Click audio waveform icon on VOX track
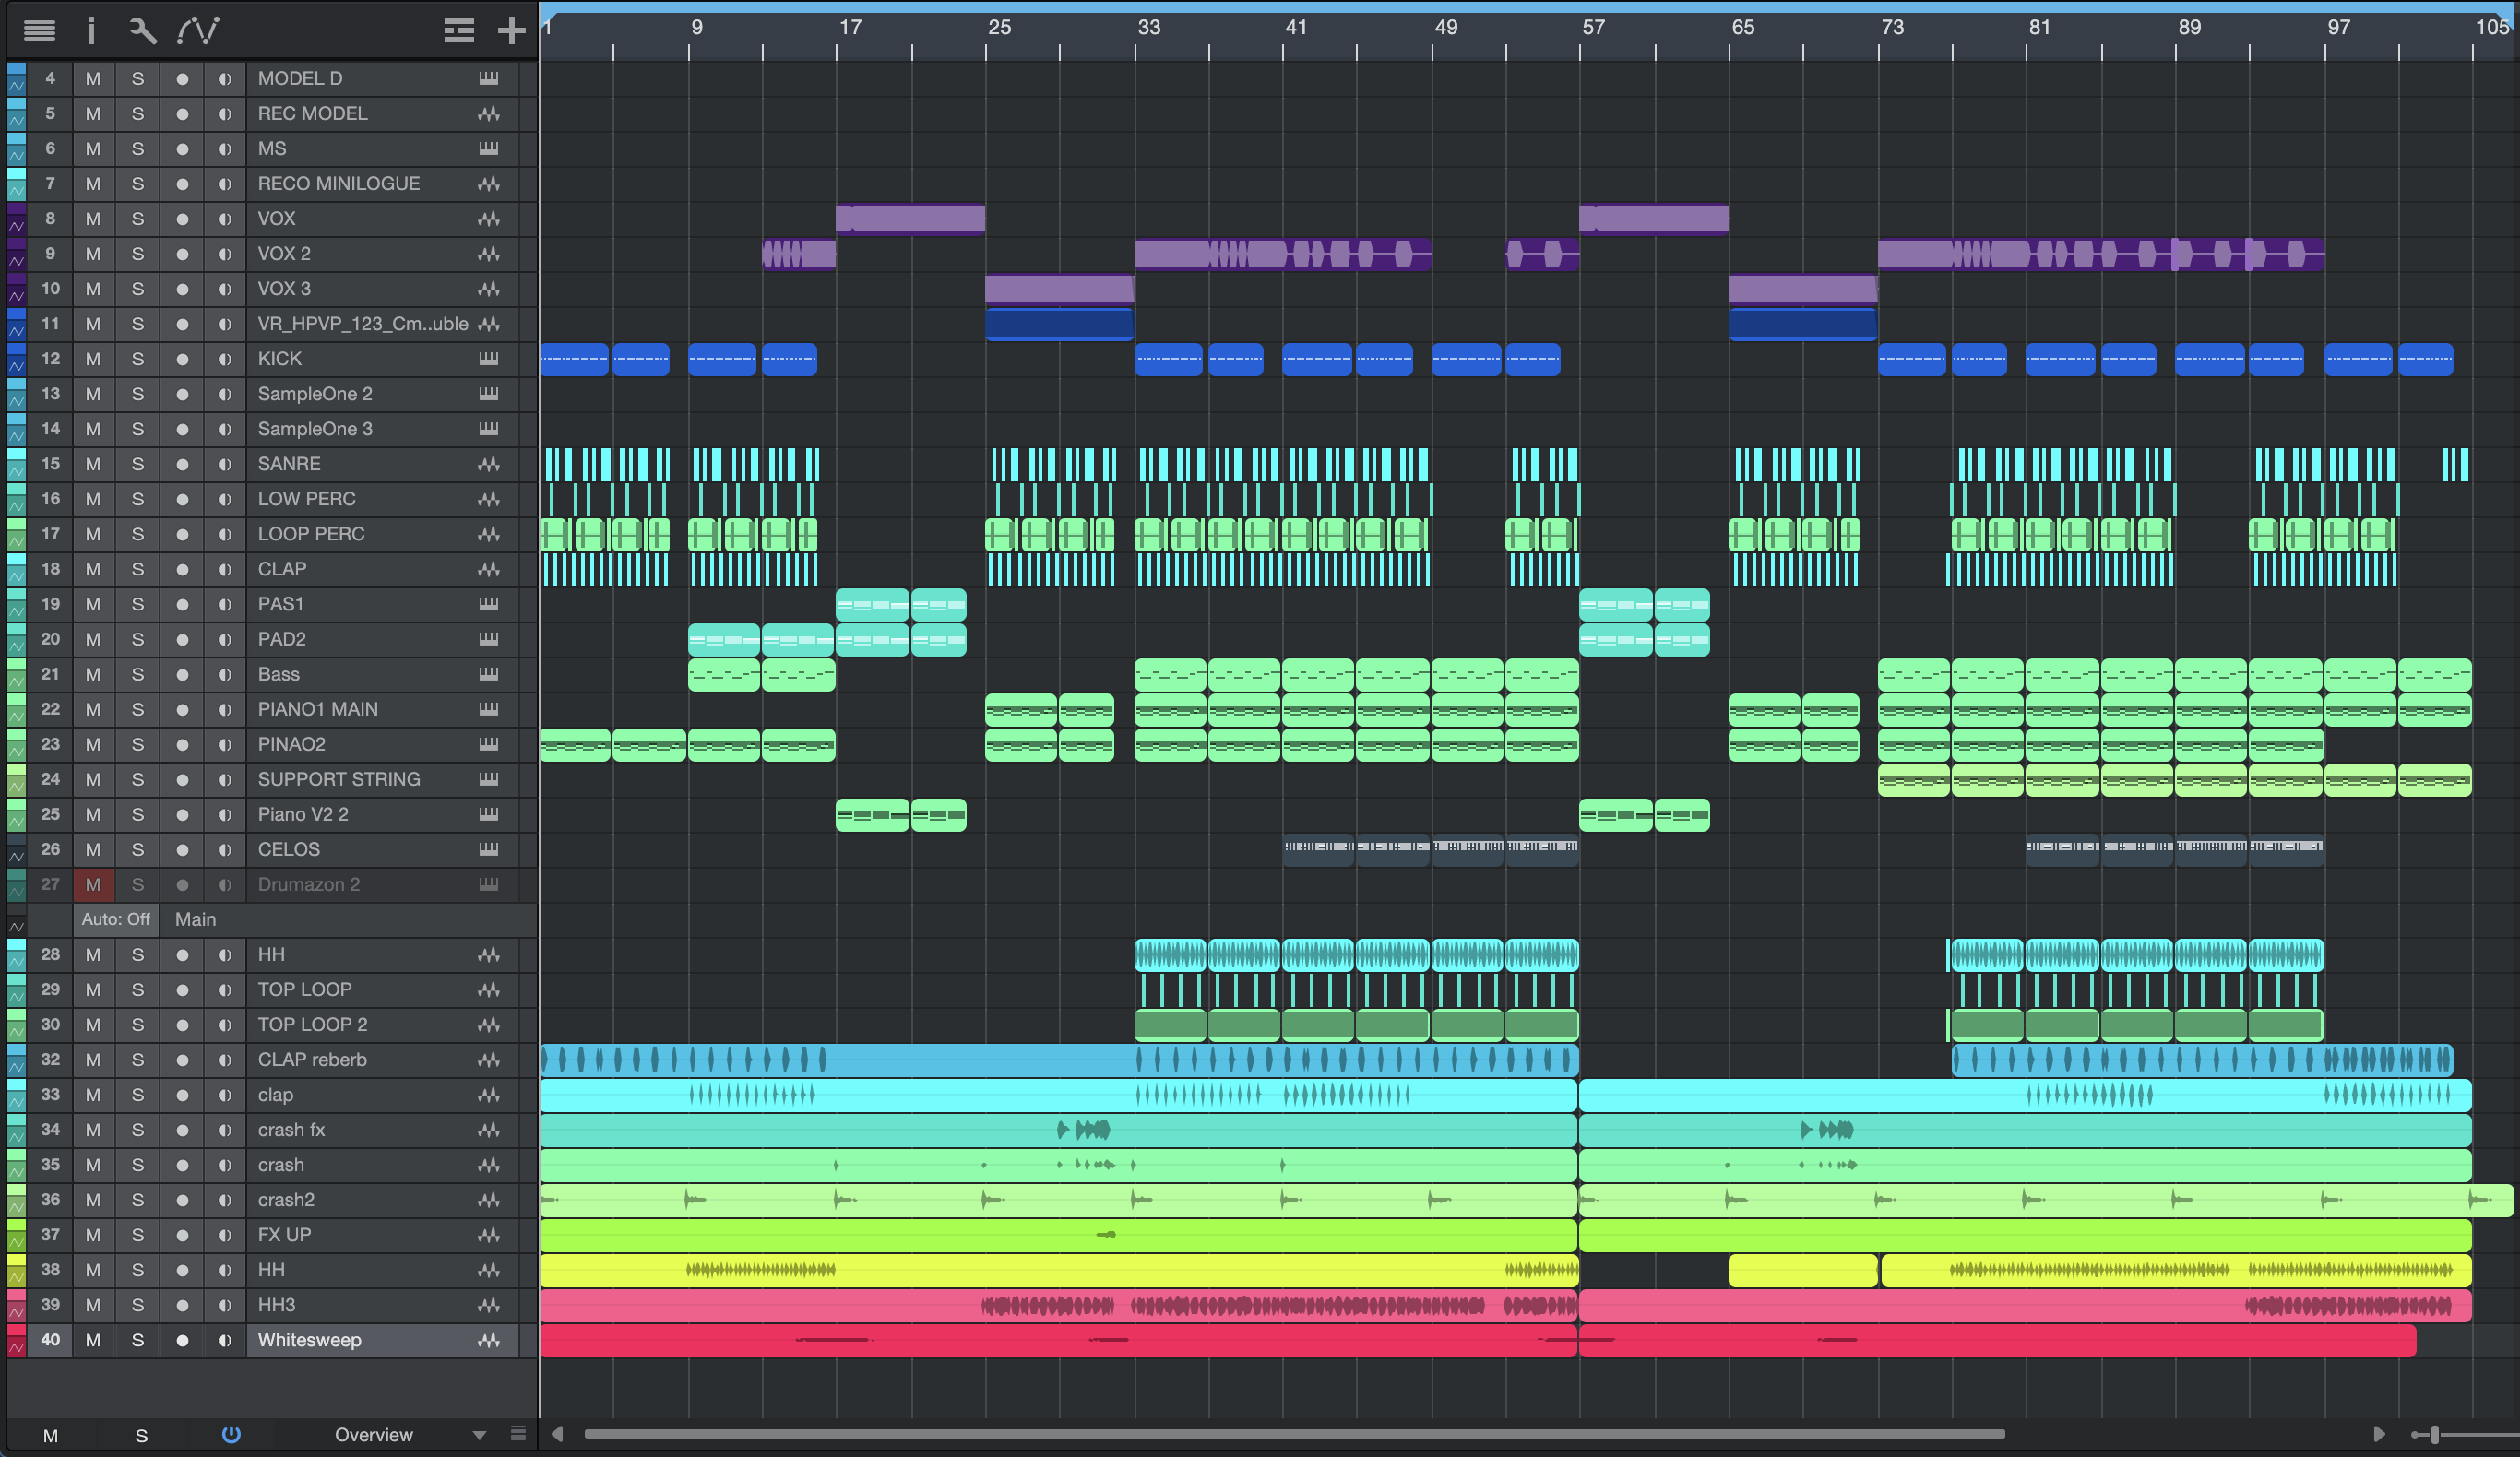2520x1457 pixels. coord(488,218)
